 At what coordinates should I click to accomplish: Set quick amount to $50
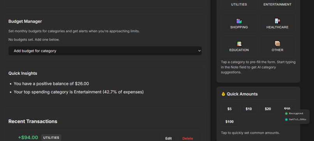[x=287, y=109]
